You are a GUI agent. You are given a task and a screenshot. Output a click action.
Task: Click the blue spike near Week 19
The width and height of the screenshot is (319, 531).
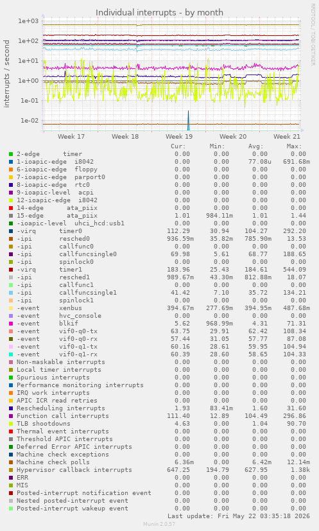coord(188,120)
